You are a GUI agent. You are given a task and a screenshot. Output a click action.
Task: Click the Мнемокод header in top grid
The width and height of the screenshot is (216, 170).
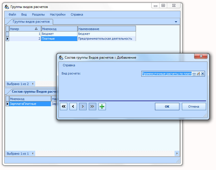click(59, 29)
